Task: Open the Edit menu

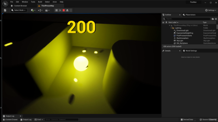Action: (17, 2)
